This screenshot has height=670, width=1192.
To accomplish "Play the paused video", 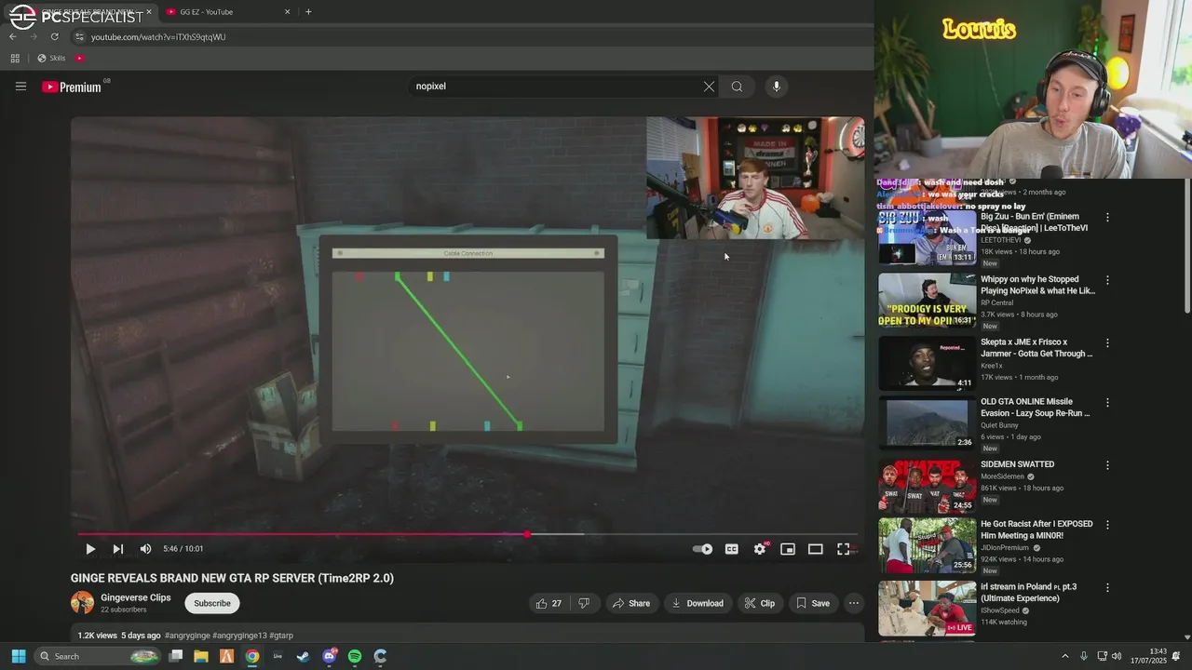I will click(x=90, y=549).
